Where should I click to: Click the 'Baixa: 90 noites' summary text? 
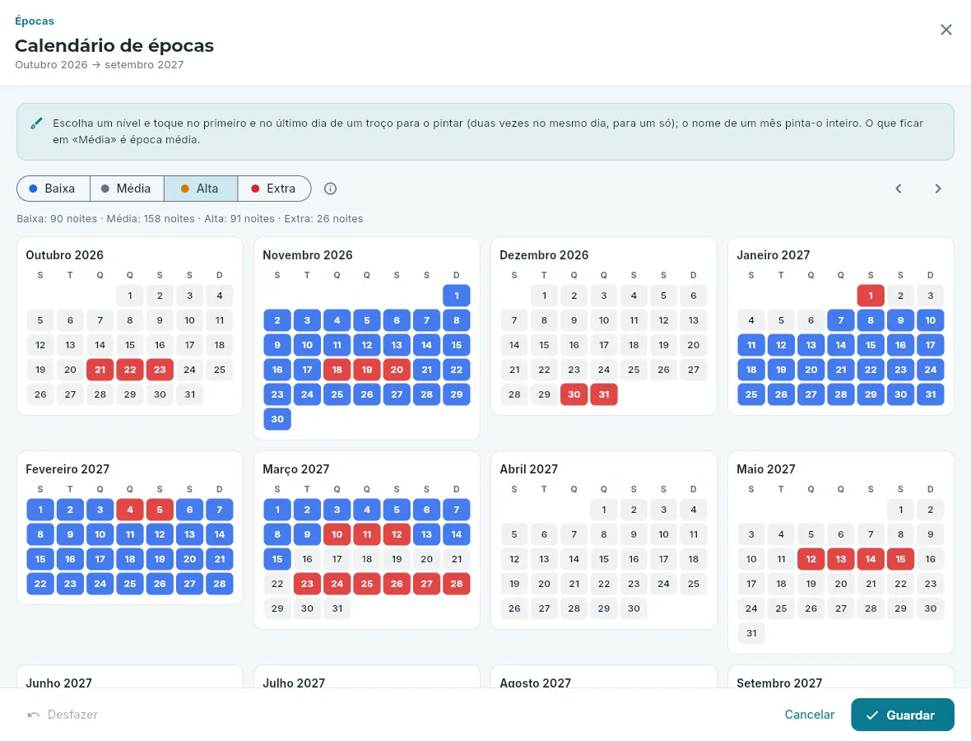(x=57, y=219)
